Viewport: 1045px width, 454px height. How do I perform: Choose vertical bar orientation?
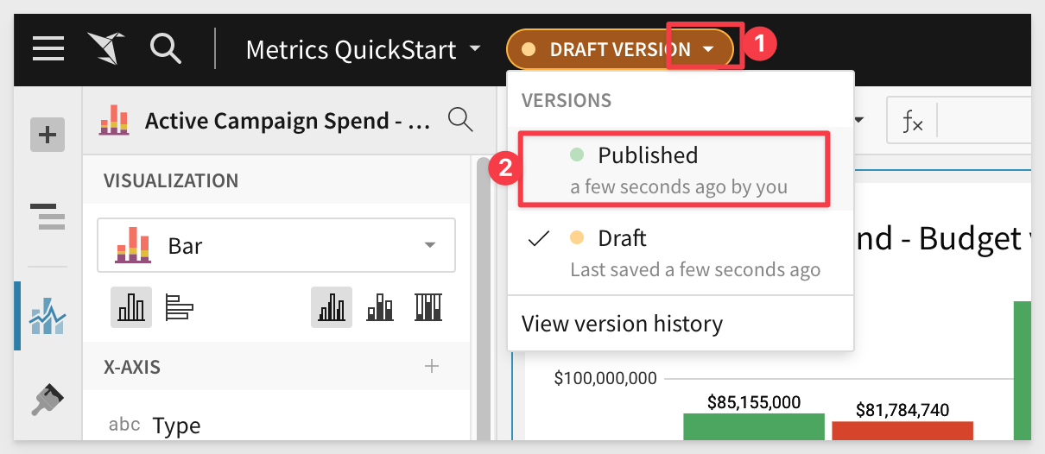coord(131,308)
